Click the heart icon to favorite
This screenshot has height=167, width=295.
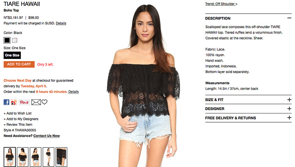click(45, 102)
